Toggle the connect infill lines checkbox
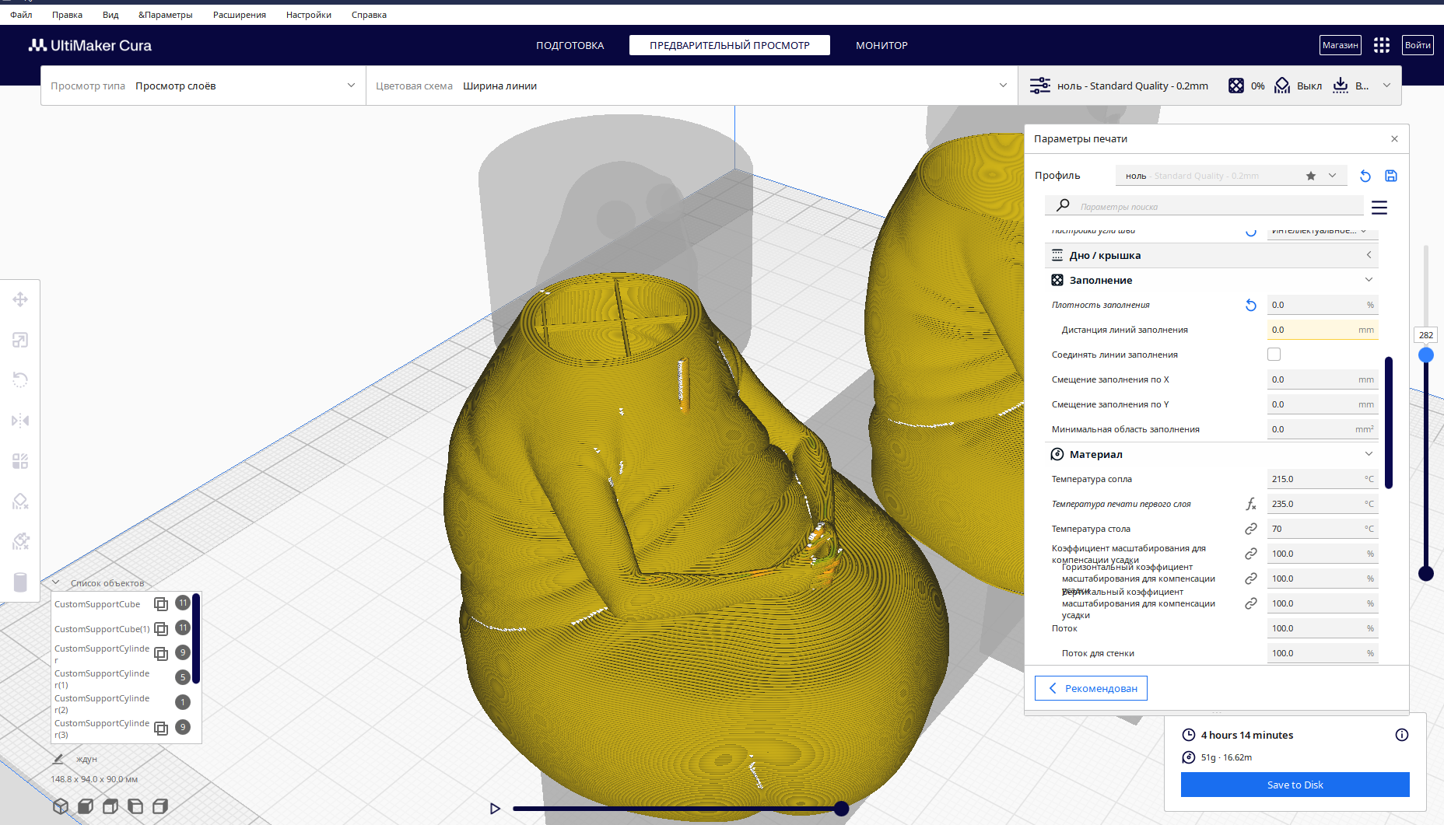This screenshot has width=1444, height=825. tap(1274, 355)
